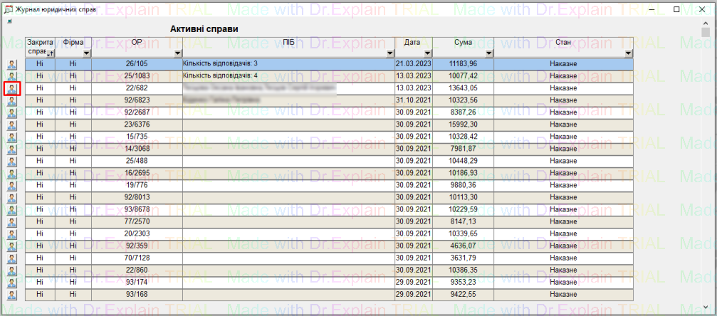Open person icon beside case 19/776
This screenshot has height=316, width=717.
[x=12, y=186]
